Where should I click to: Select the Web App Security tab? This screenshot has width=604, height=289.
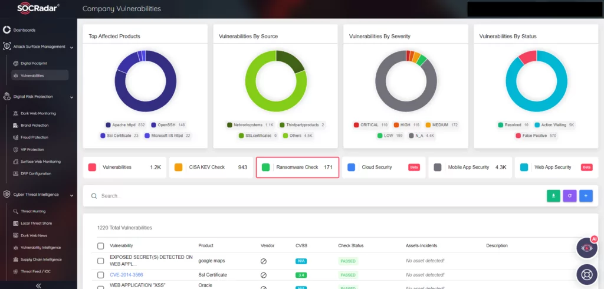[557, 168]
